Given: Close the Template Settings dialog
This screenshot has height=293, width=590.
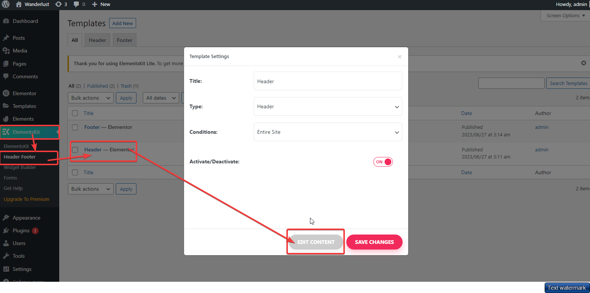Looking at the screenshot, I should pyautogui.click(x=400, y=57).
